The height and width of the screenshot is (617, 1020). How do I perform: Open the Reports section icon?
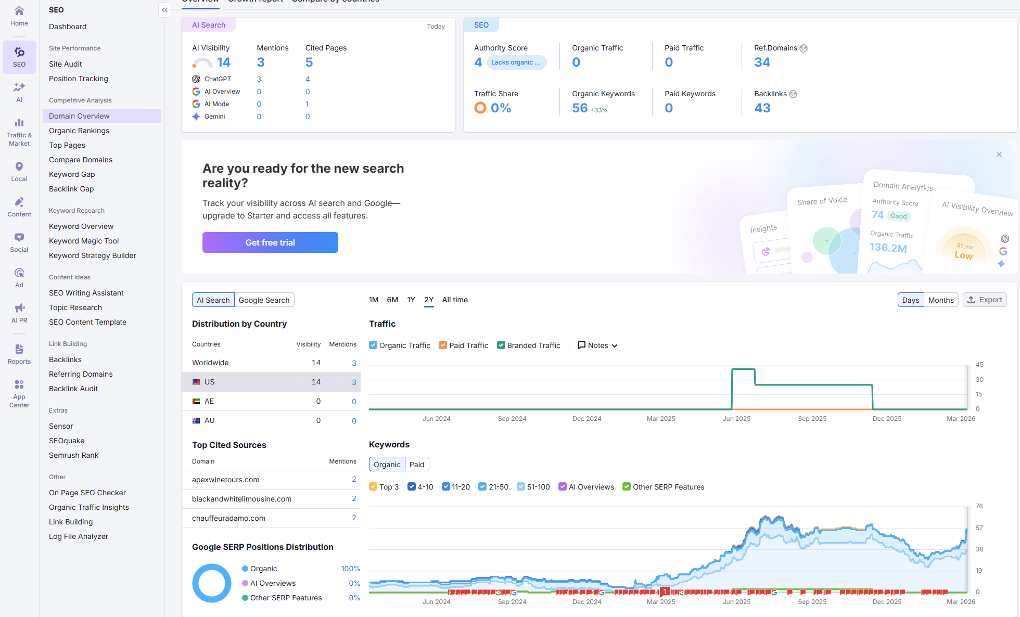[19, 353]
